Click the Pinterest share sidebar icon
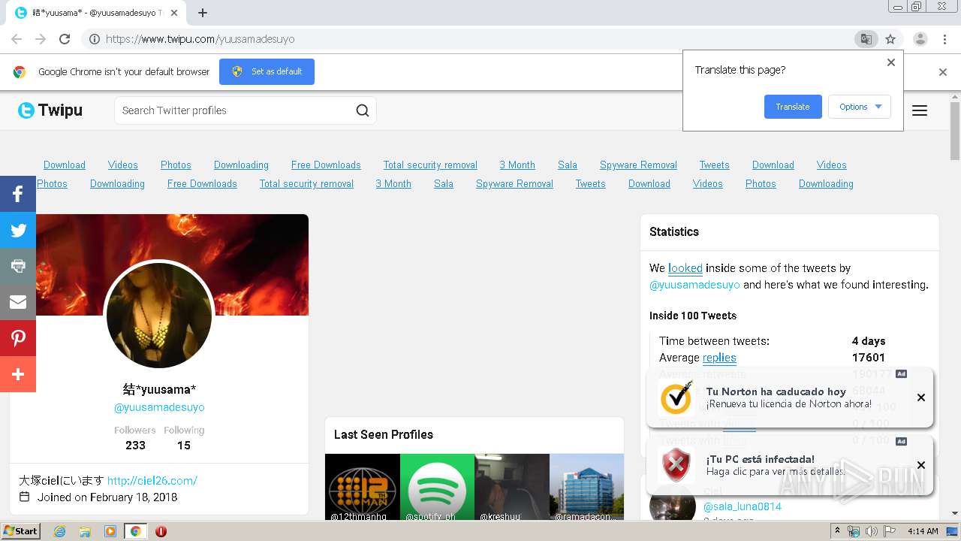 (x=18, y=338)
